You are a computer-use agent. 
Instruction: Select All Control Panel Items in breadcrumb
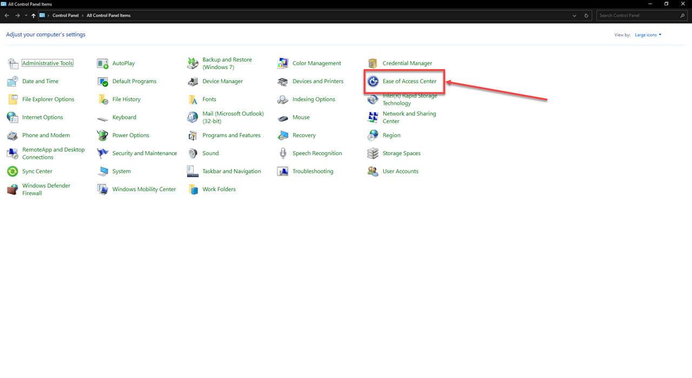pyautogui.click(x=108, y=15)
